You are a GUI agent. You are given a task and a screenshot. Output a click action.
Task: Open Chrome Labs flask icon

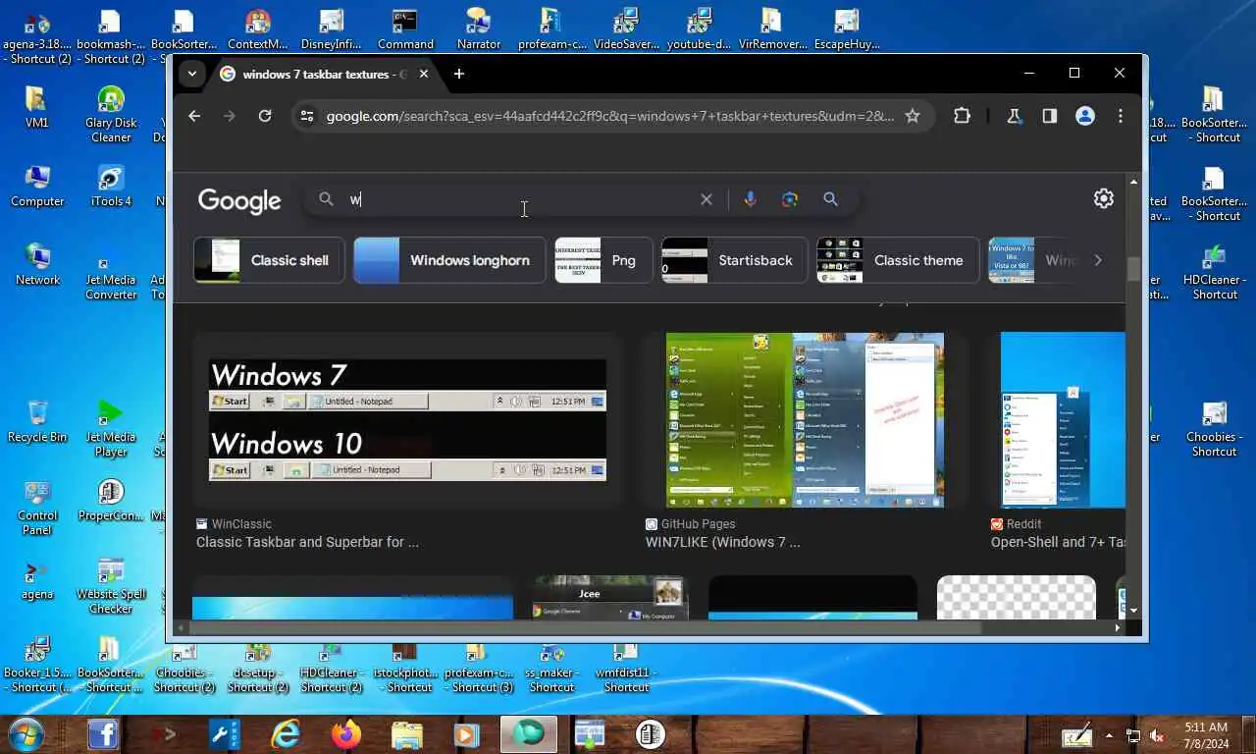[1015, 116]
